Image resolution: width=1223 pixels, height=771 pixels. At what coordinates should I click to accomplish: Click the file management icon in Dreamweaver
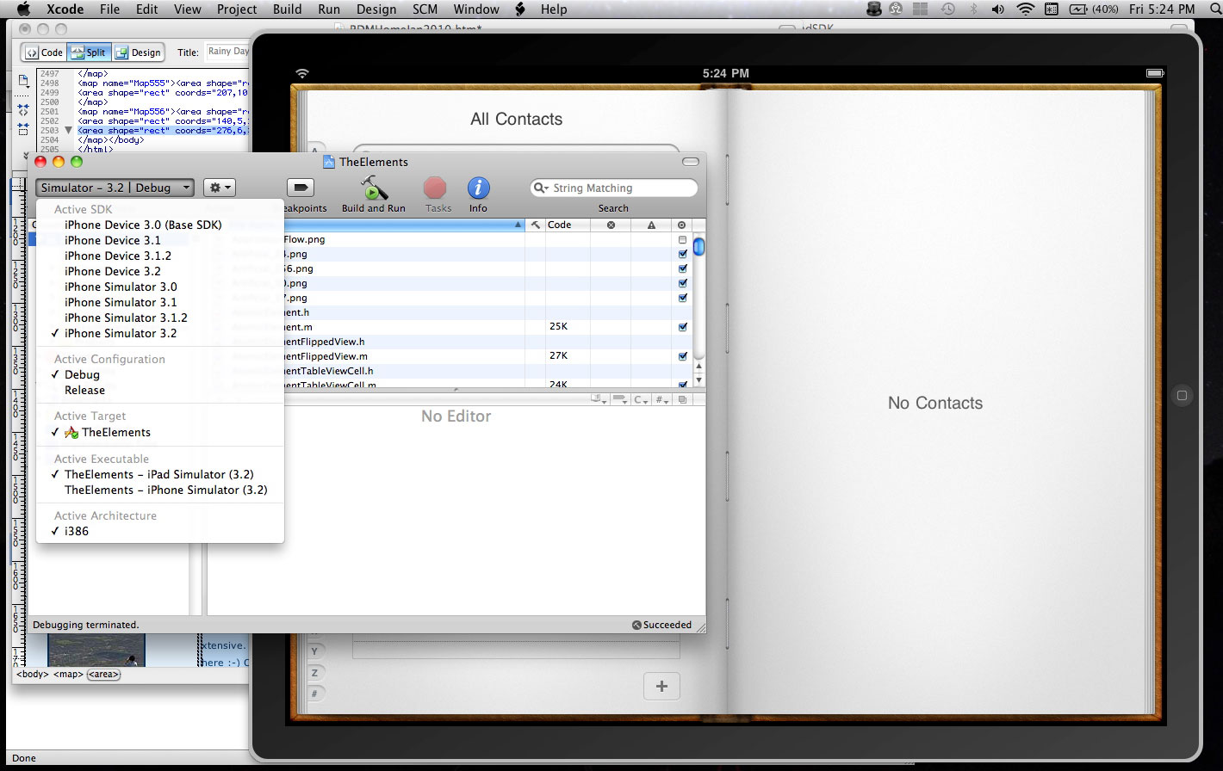pyautogui.click(x=23, y=80)
